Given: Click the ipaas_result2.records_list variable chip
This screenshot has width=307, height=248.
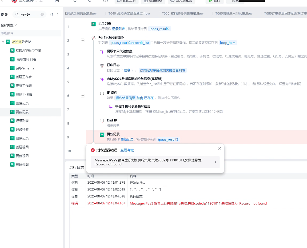Looking at the screenshot, I should click(x=130, y=43).
